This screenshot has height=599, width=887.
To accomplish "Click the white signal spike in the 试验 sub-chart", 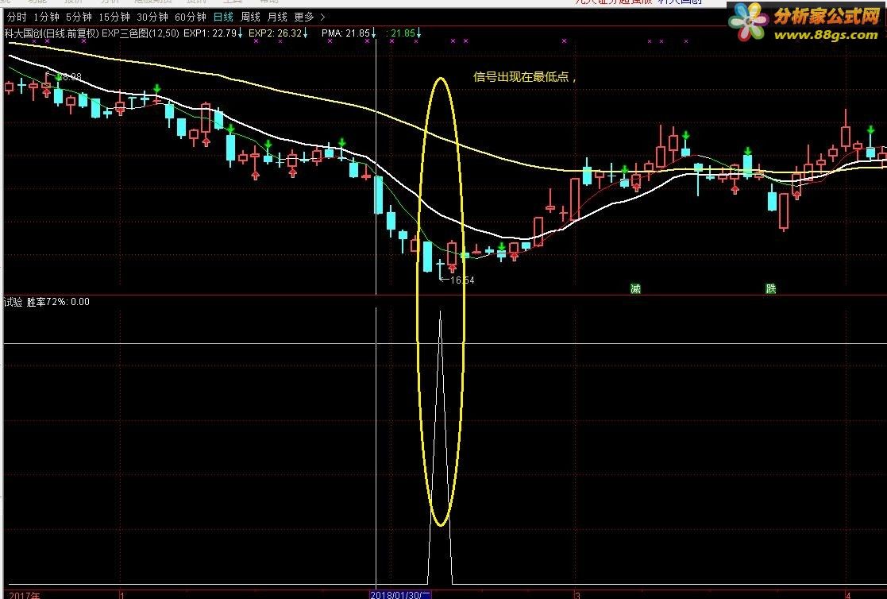I will (440, 447).
